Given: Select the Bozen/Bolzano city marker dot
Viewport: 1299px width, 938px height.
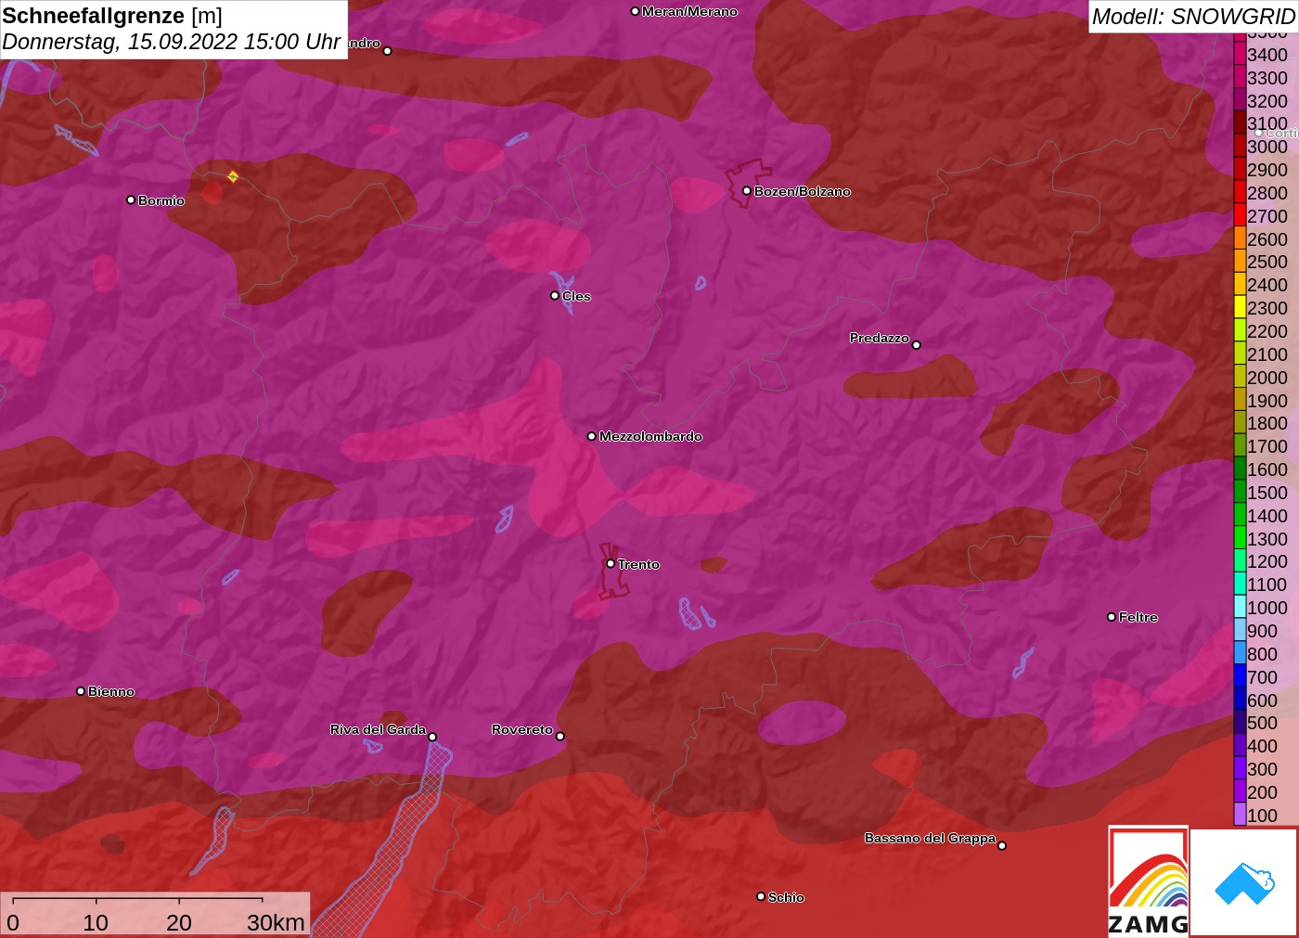Looking at the screenshot, I should (746, 190).
